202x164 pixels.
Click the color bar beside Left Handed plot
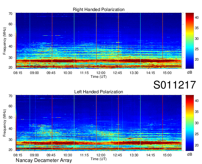(190, 123)
